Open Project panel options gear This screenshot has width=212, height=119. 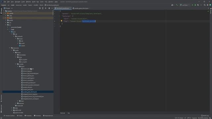click(49, 8)
